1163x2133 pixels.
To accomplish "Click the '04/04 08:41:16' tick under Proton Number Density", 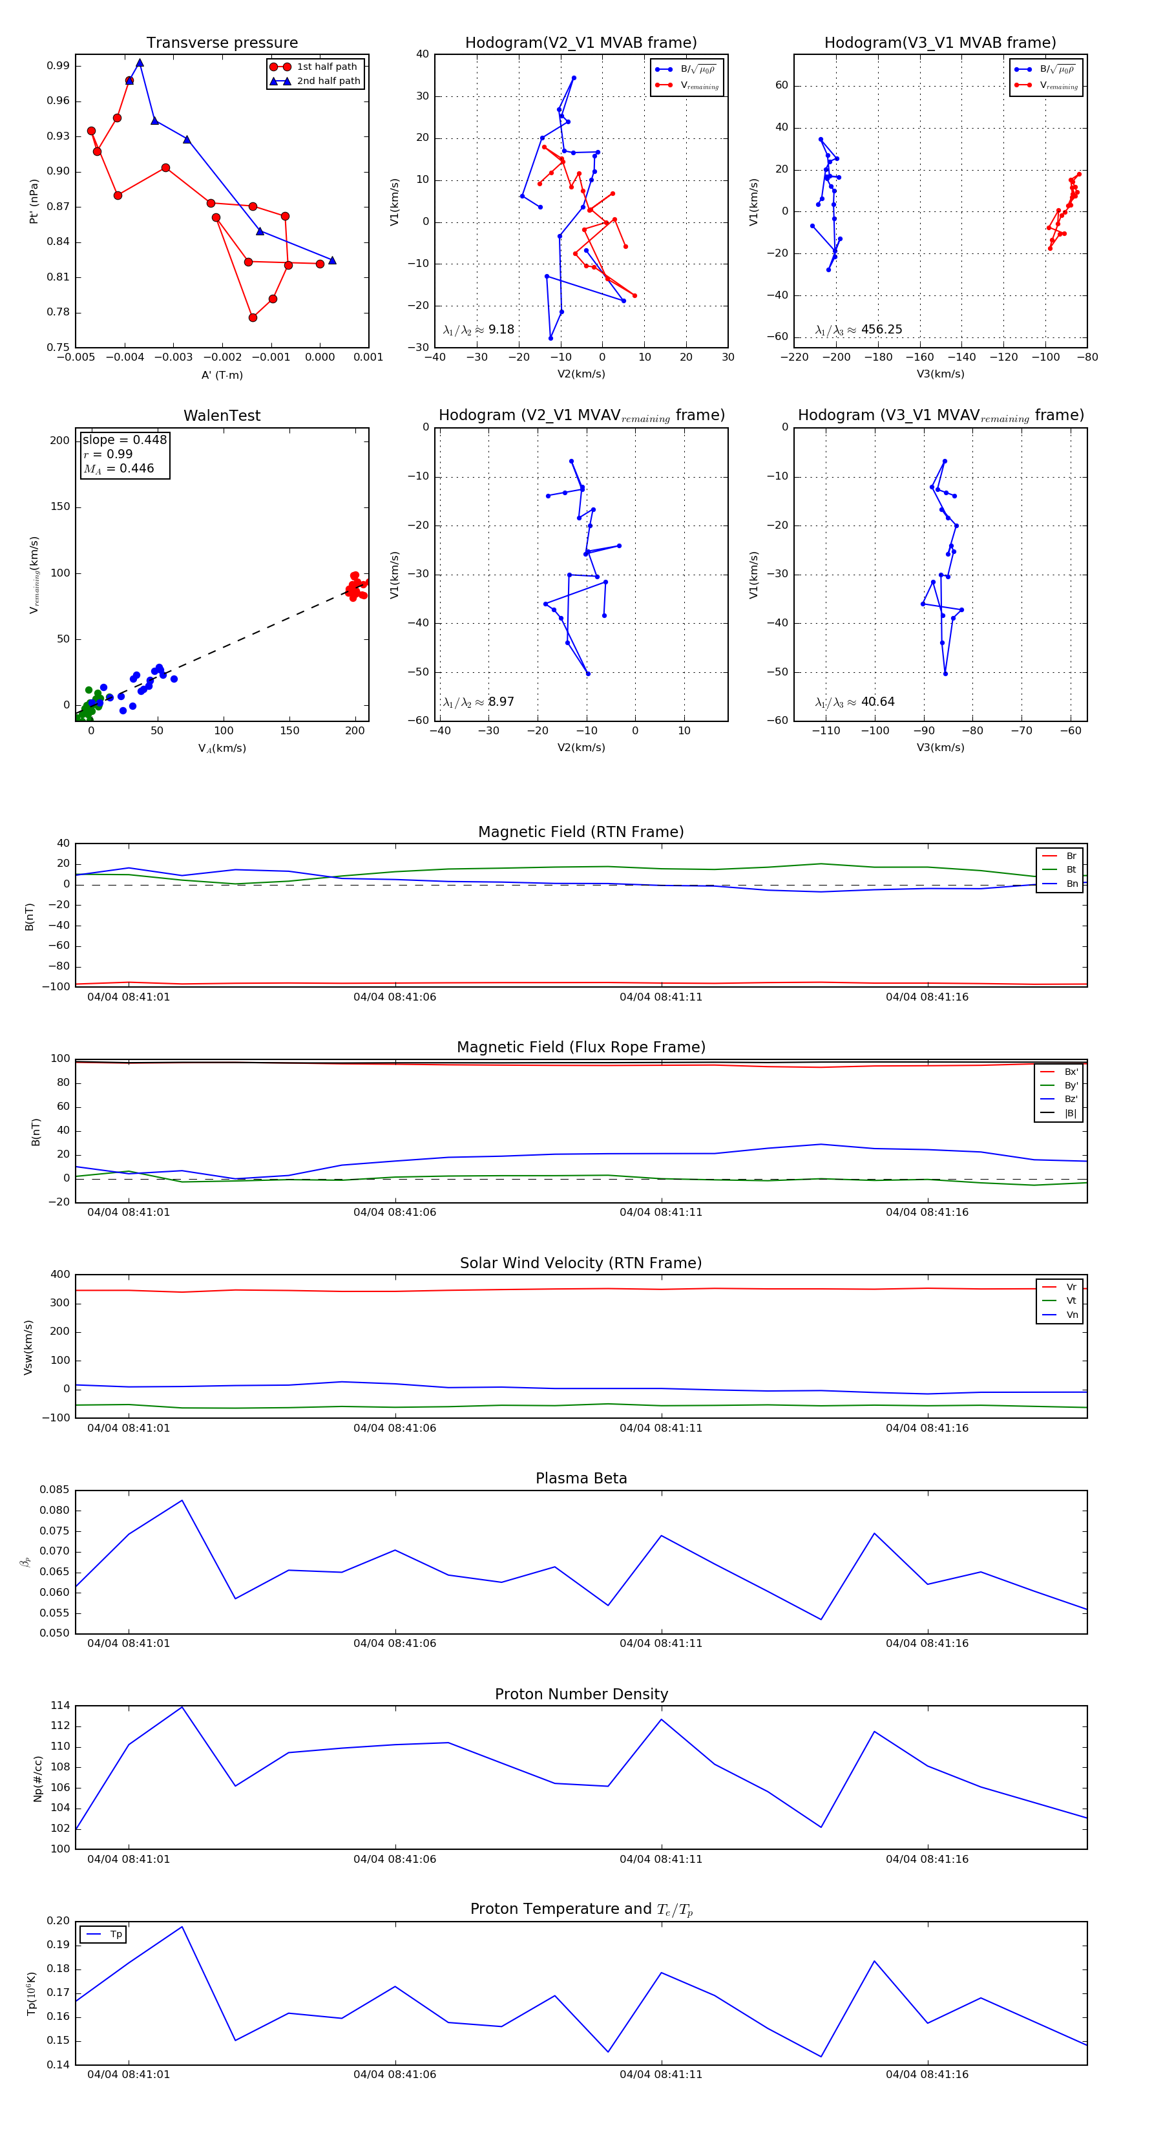I will coord(927,1859).
